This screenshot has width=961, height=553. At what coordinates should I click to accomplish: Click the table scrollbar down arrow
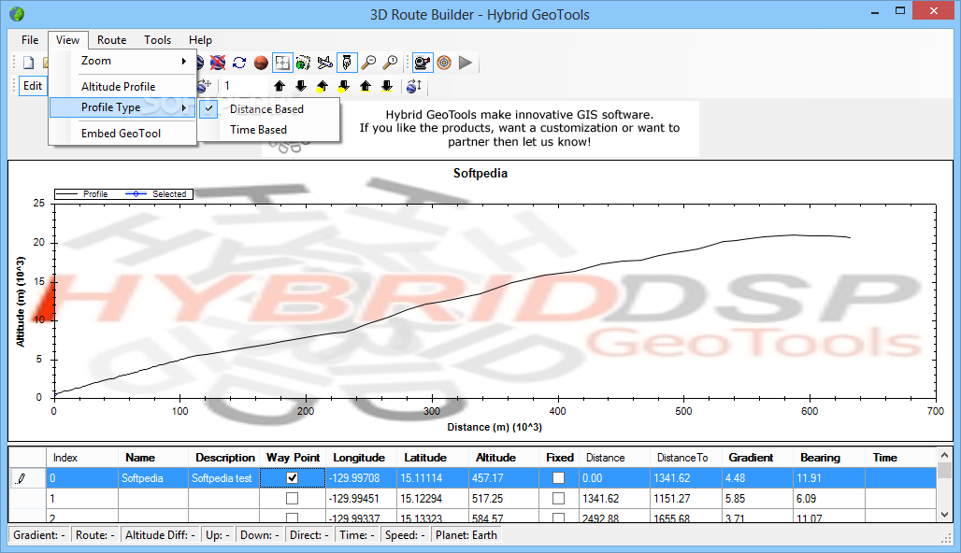(944, 515)
